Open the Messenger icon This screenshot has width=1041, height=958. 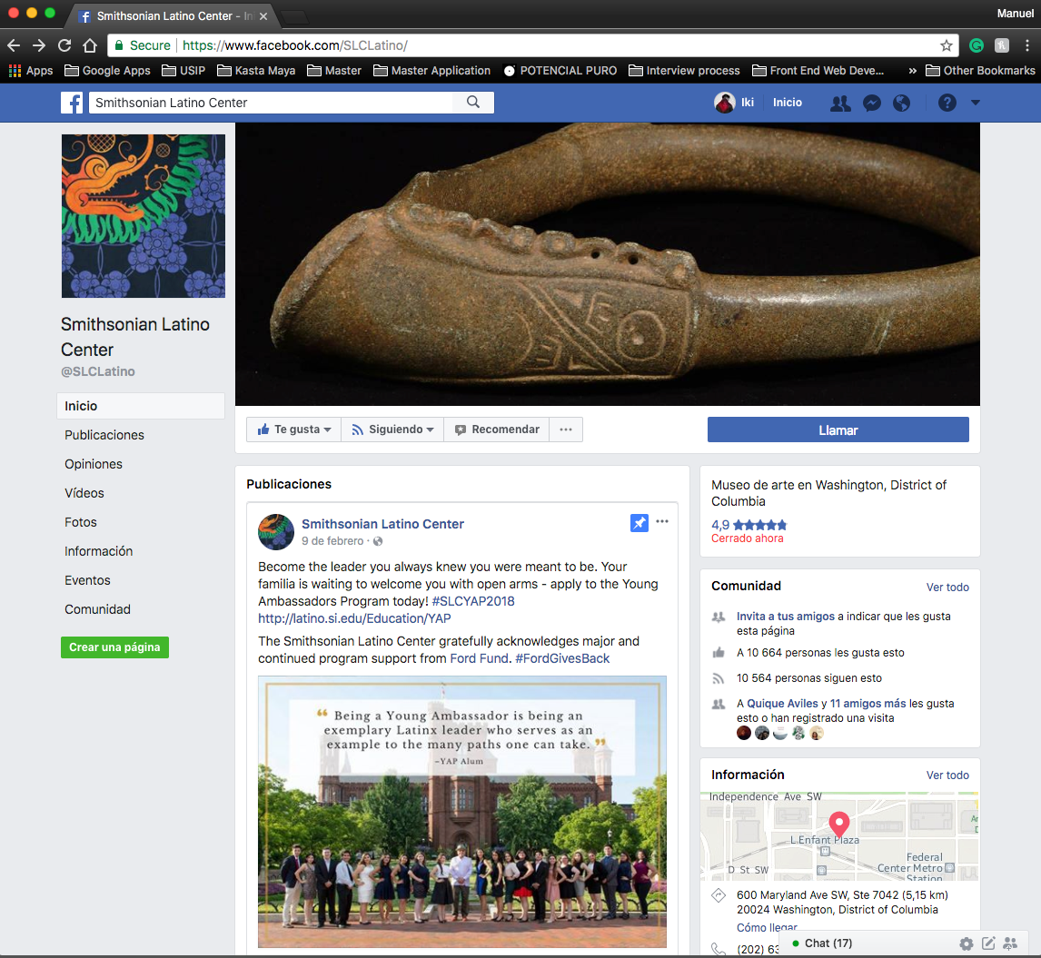click(872, 103)
